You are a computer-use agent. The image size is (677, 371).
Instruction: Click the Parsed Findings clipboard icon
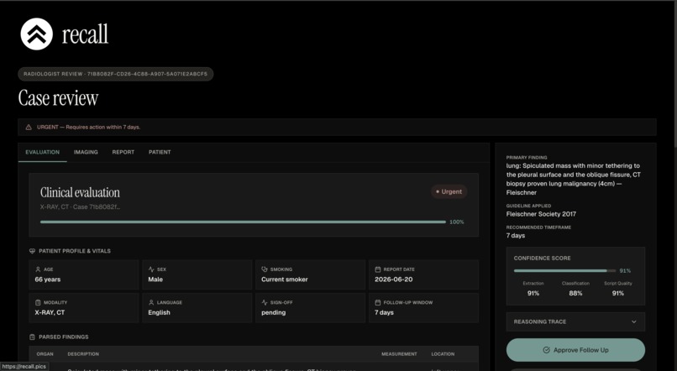point(32,337)
